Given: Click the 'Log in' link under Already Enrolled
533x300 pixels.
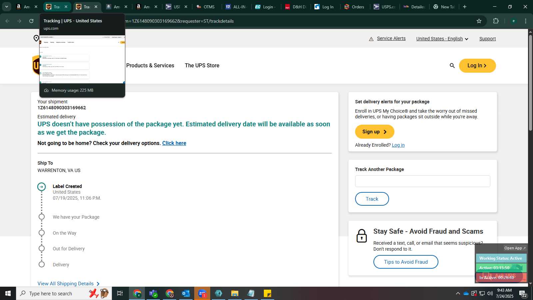Looking at the screenshot, I should tap(398, 145).
